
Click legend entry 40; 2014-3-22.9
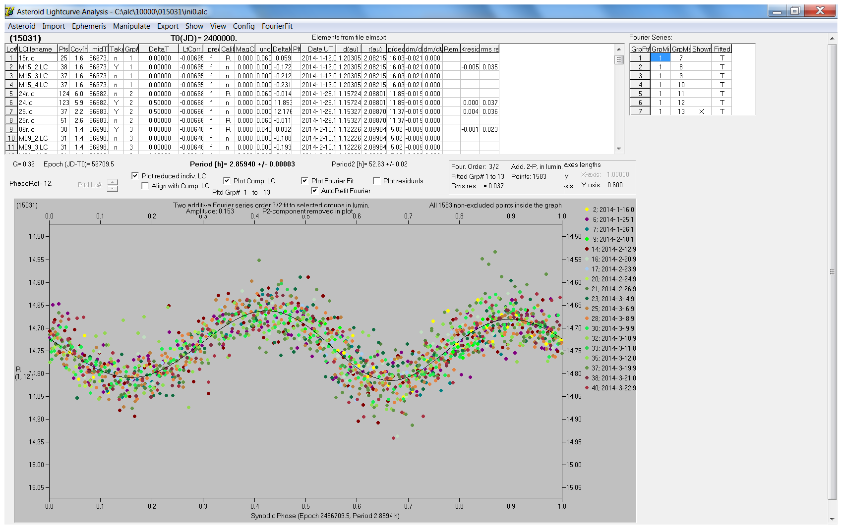pos(613,388)
